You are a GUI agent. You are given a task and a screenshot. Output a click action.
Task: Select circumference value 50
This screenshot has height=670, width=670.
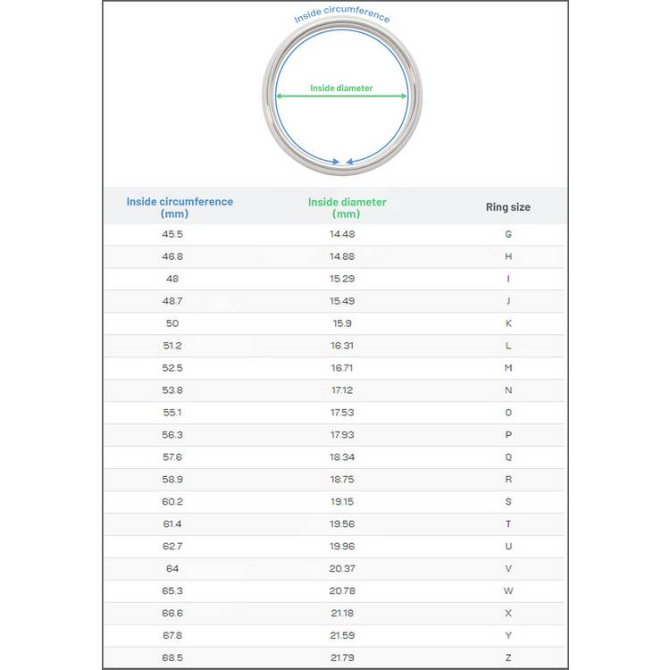click(x=172, y=323)
